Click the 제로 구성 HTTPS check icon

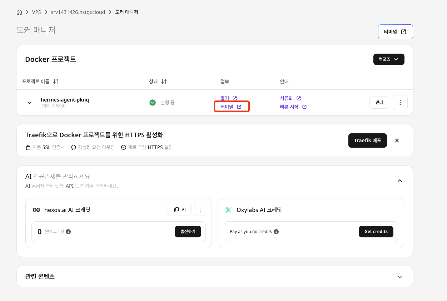pos(124,147)
